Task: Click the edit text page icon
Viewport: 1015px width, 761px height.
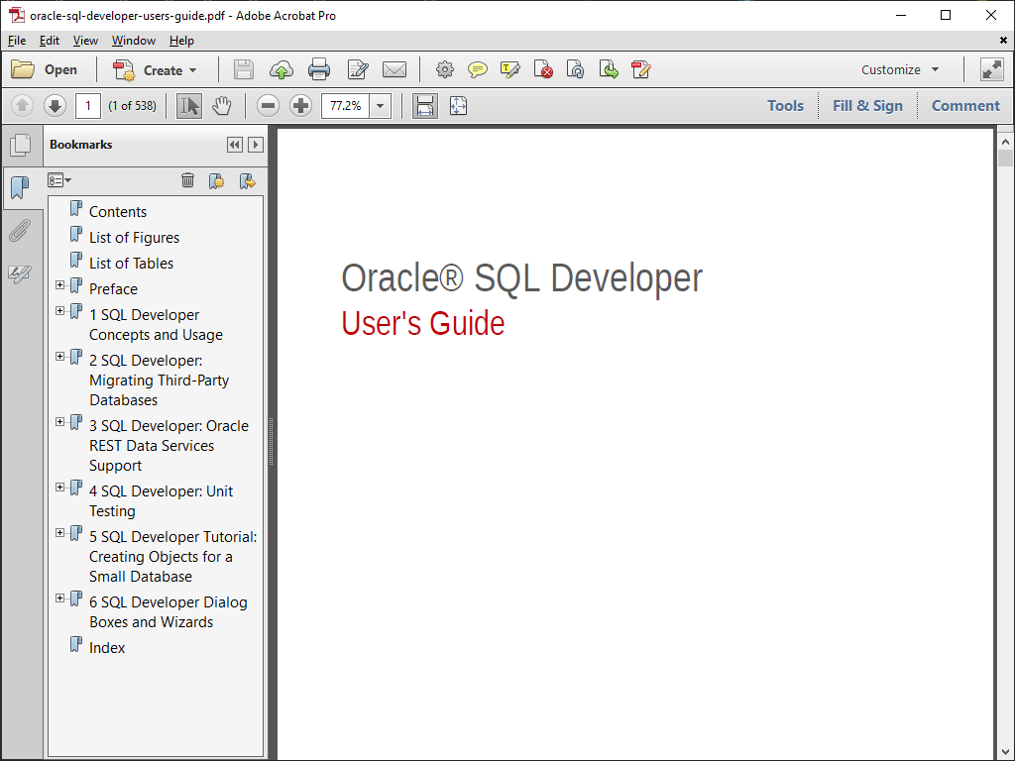Action: point(357,69)
